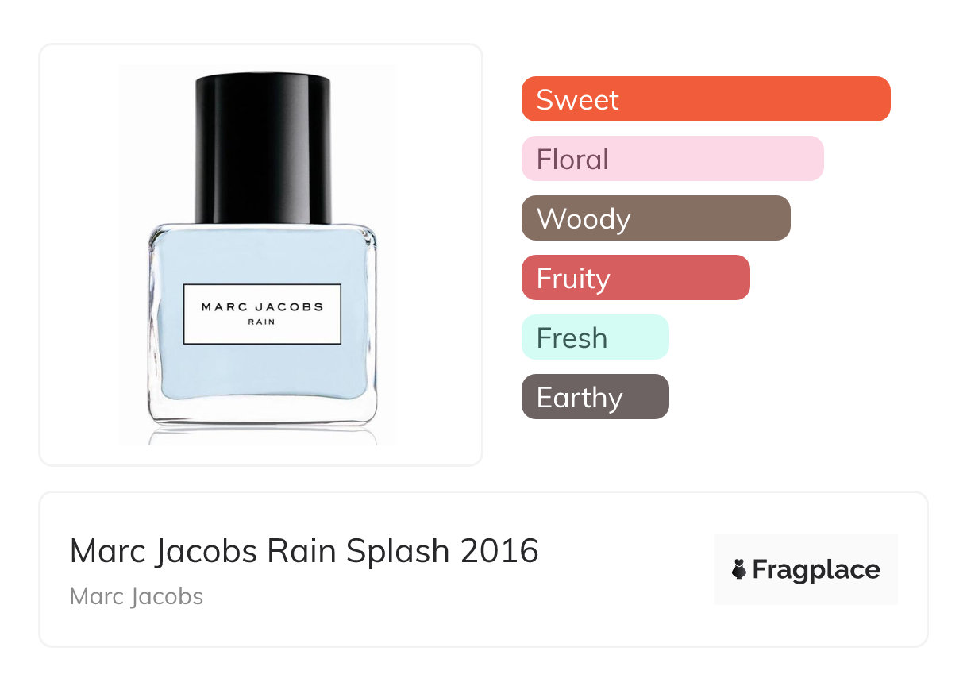Choose the dark gray Earthy accord bar

click(x=595, y=397)
